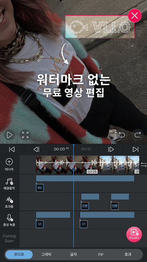Open fullscreen preview mode
The image size is (147, 262).
25,135
